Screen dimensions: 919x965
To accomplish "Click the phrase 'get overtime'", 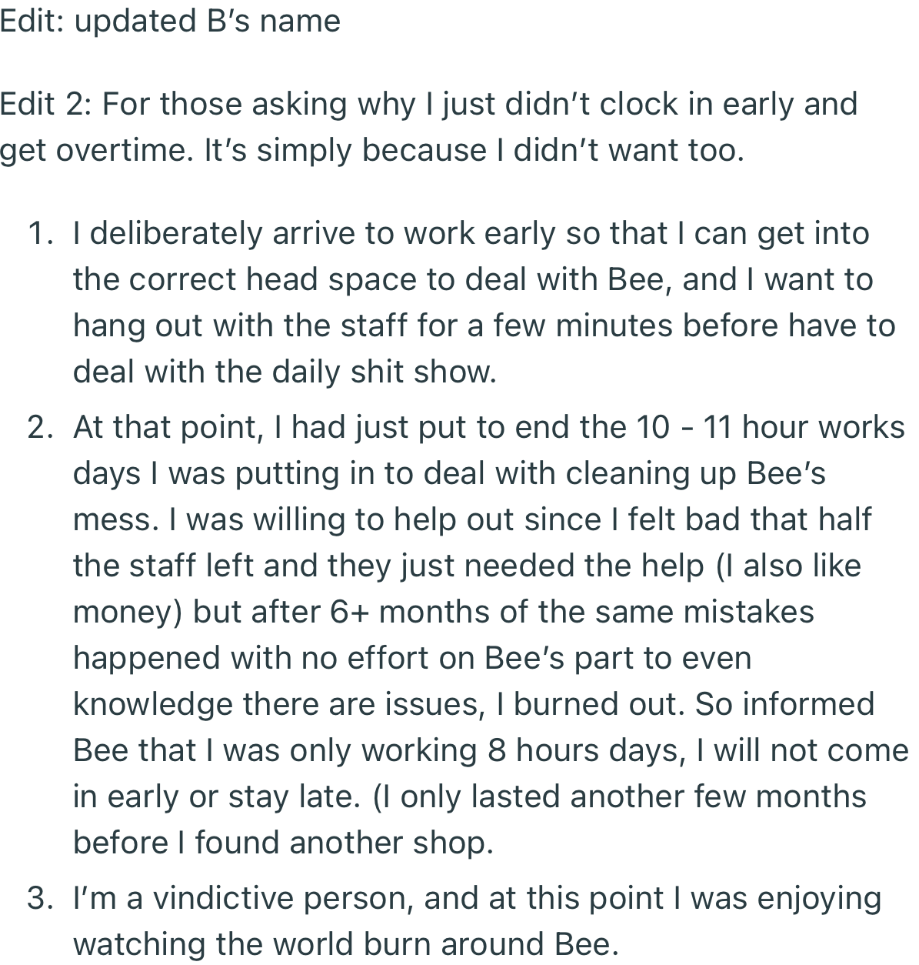I will coord(94,151).
